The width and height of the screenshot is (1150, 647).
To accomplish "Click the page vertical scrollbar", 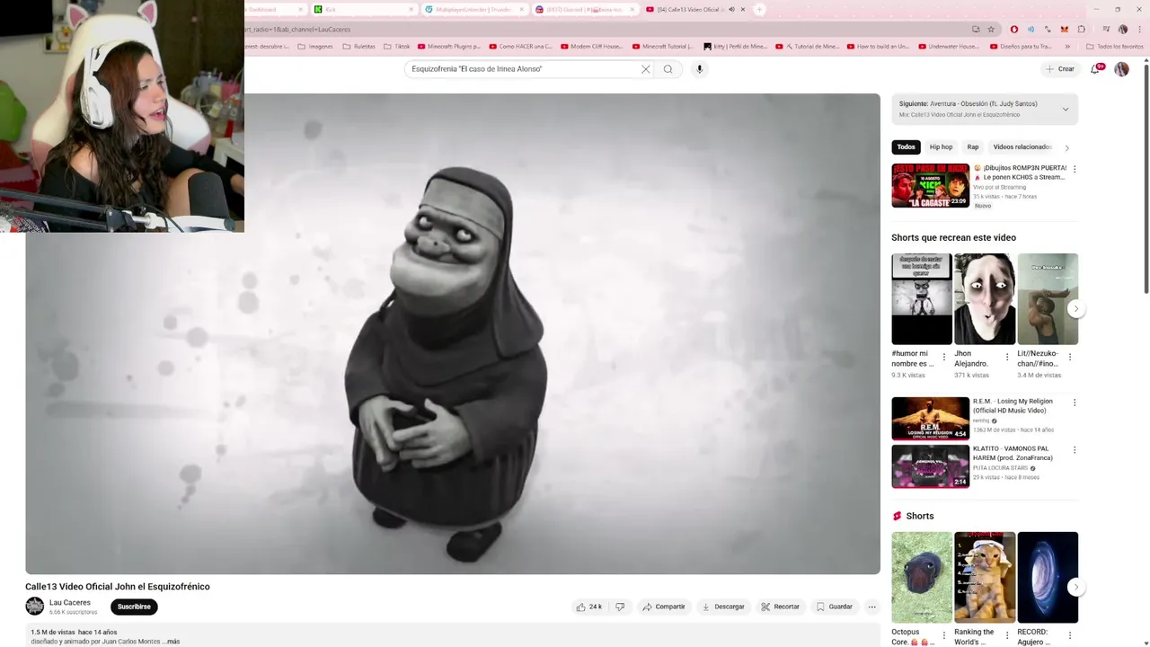I will click(1146, 180).
